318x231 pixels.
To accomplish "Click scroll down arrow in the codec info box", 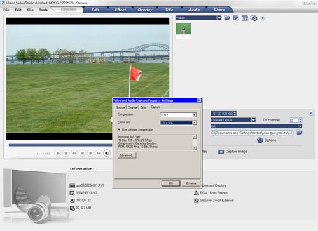I will pyautogui.click(x=195, y=148).
